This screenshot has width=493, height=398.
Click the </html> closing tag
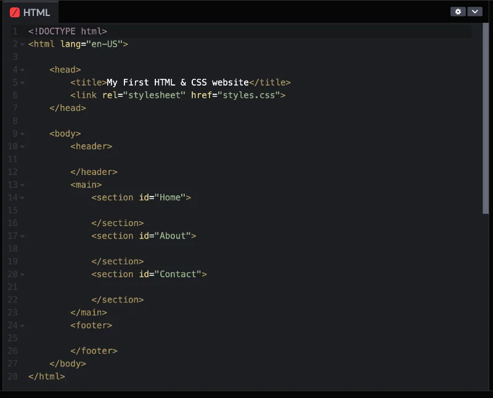pos(47,376)
